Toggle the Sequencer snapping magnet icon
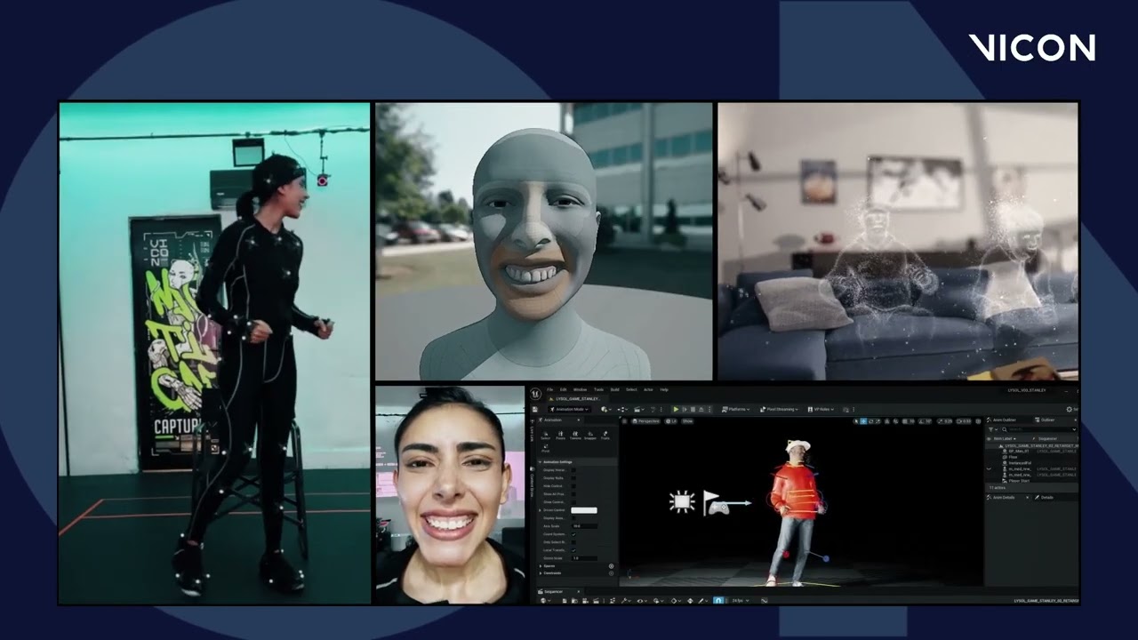 click(x=718, y=601)
